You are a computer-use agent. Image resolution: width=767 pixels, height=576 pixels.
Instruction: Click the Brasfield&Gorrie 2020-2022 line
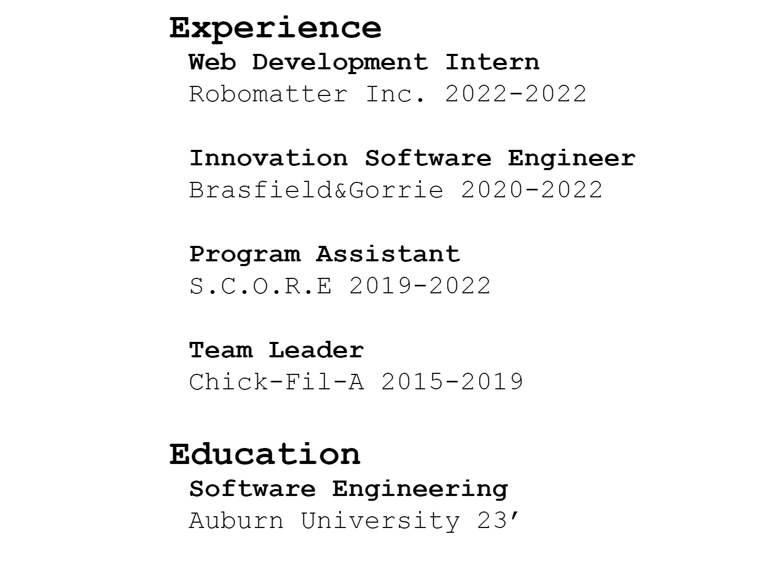396,190
